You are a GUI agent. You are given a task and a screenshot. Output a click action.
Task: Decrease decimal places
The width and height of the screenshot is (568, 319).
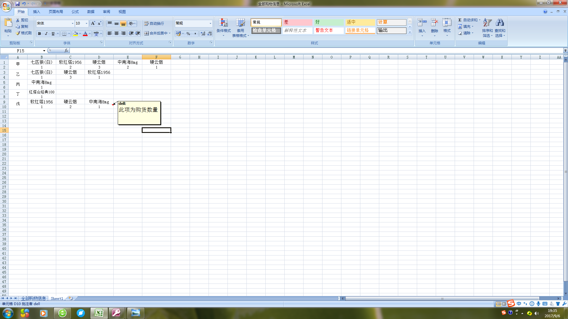pyautogui.click(x=209, y=34)
